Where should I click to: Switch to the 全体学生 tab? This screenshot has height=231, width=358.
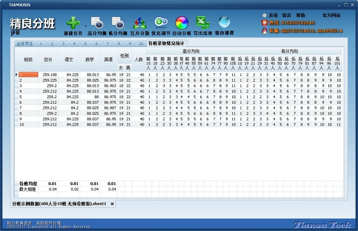point(24,44)
